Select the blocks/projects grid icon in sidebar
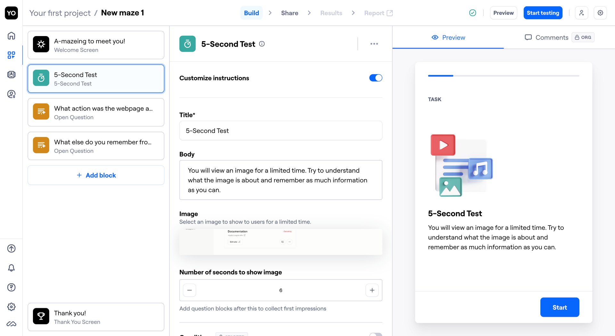The height and width of the screenshot is (336, 615). click(11, 55)
